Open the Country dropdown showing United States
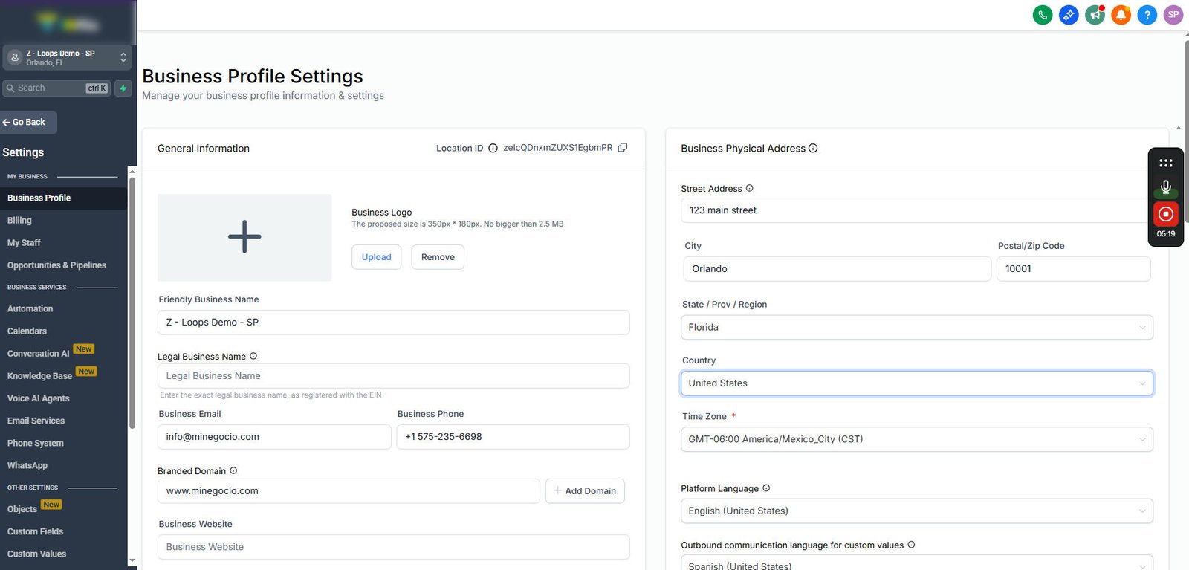1189x570 pixels. 917,383
